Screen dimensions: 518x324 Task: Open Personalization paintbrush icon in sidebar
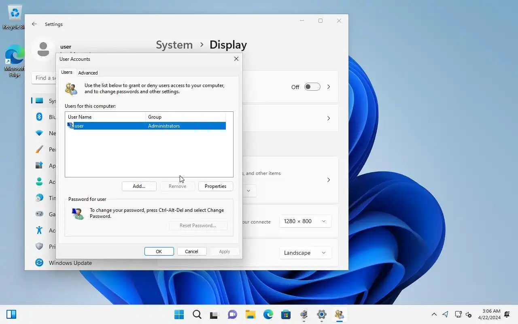(x=39, y=149)
